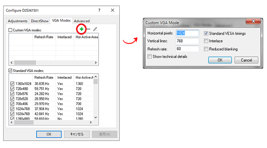267x148 pixels.
Task: Toggle Standard VESA timings checkbox
Action: (x=206, y=33)
